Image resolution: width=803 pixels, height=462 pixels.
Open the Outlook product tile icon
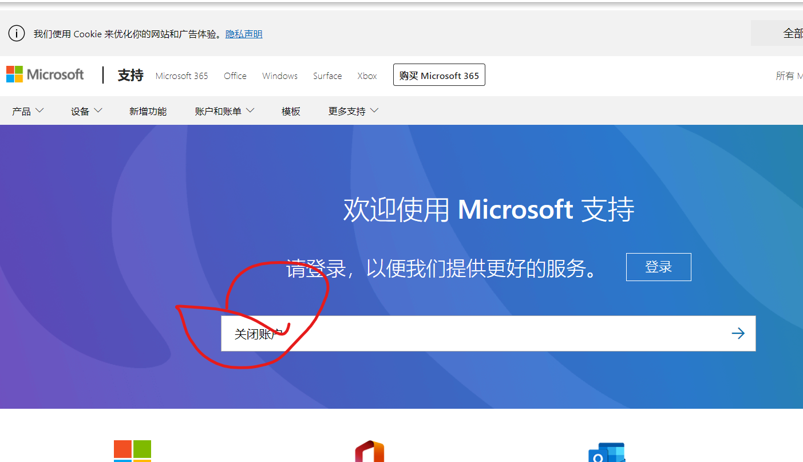click(x=607, y=452)
